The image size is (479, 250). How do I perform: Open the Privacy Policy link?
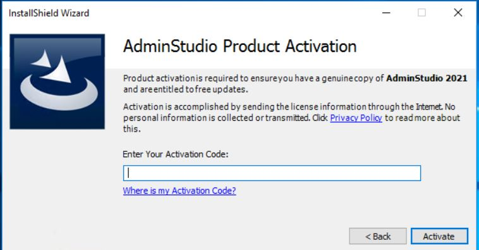356,118
